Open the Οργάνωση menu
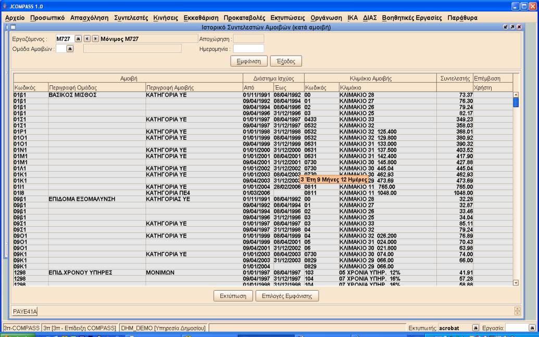The width and height of the screenshot is (539, 337). point(326,18)
